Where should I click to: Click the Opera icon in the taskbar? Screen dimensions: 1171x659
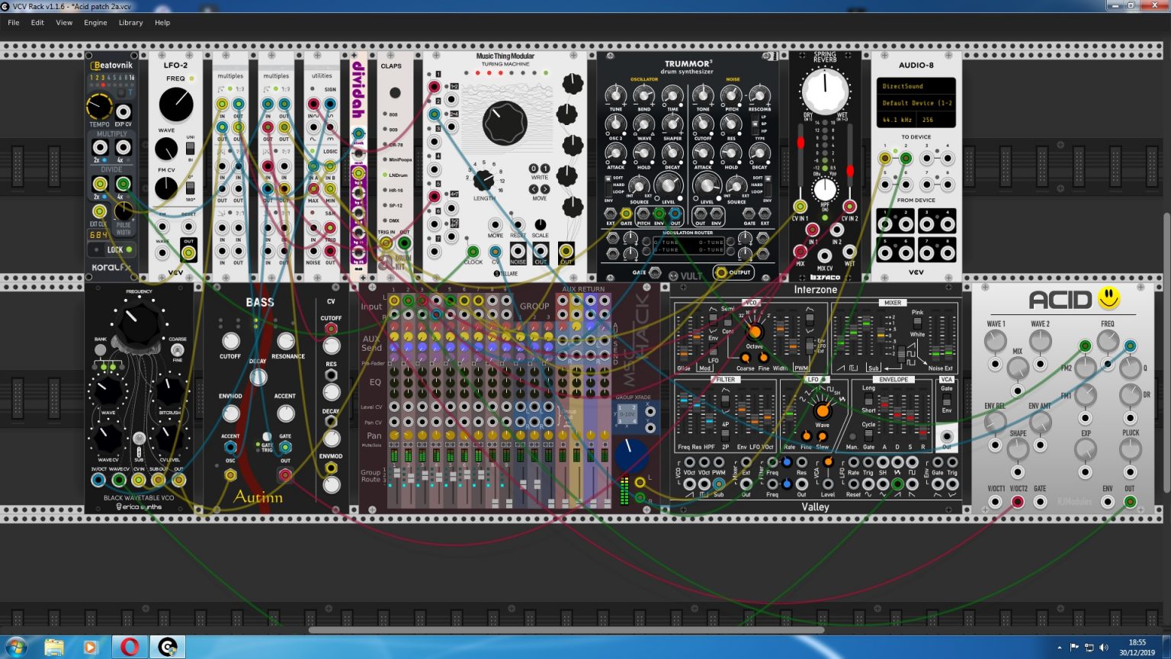pos(130,648)
